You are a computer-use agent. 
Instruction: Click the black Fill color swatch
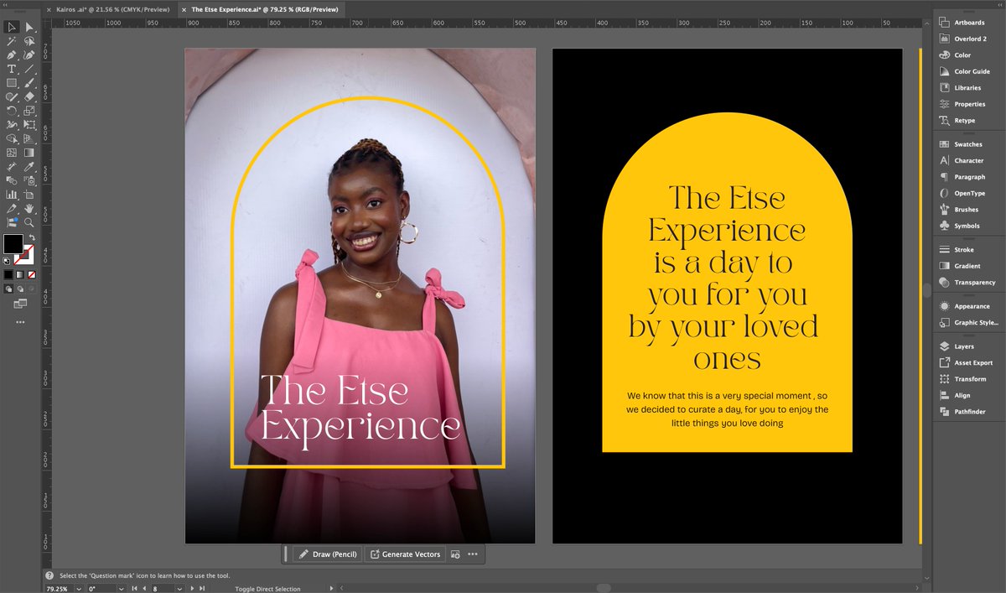(x=13, y=243)
